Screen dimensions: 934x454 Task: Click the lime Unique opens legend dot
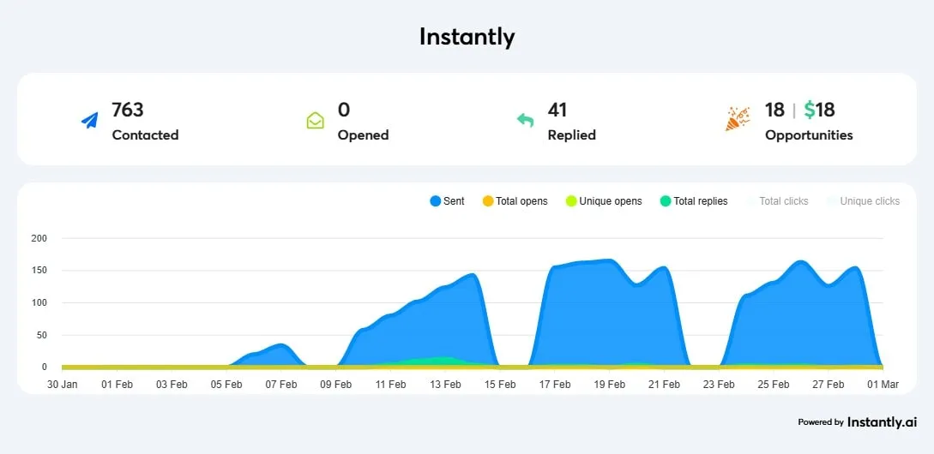571,201
